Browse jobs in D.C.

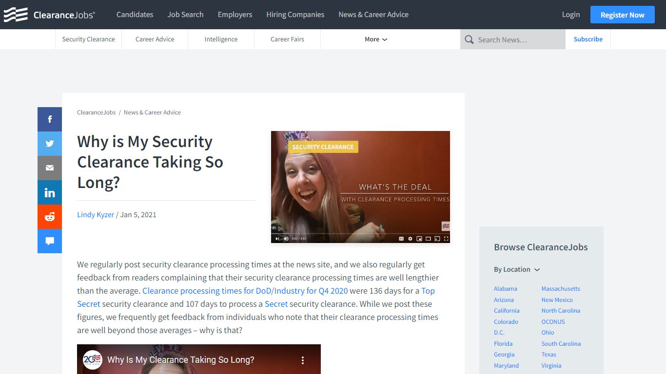[499, 333]
